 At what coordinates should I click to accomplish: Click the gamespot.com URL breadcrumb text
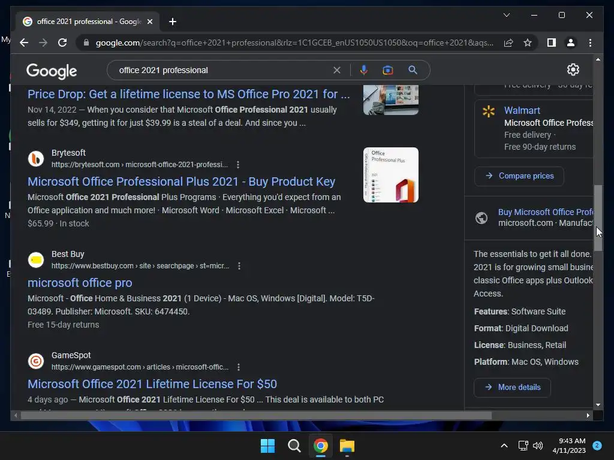140,367
